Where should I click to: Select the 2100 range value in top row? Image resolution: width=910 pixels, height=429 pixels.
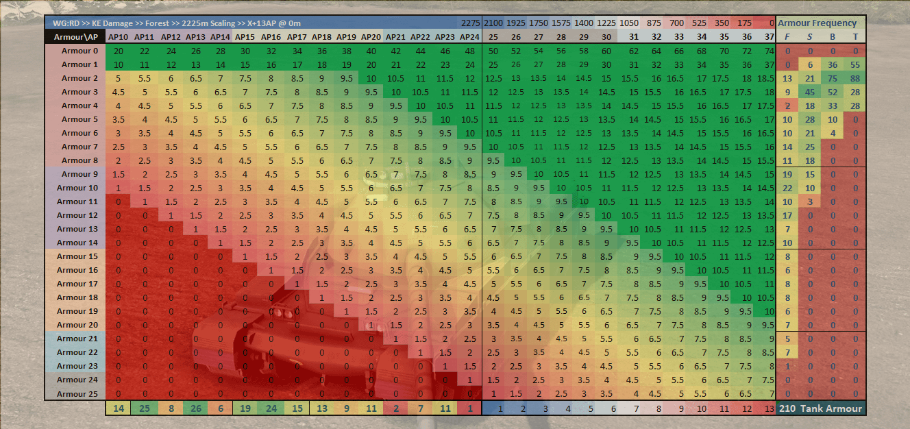(x=493, y=23)
